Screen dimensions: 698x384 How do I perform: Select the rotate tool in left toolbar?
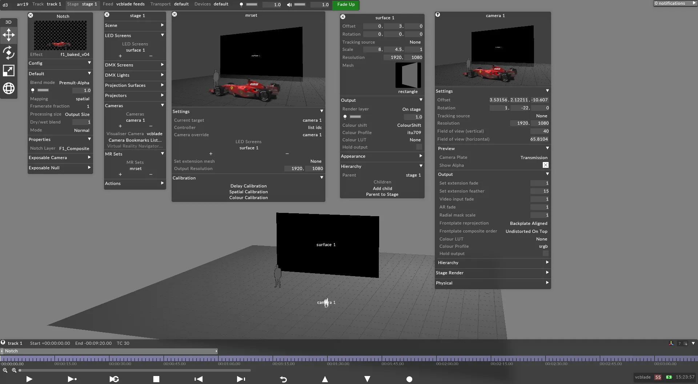coord(9,53)
